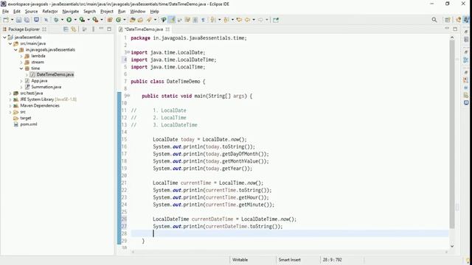Click the New Java Package icon

tap(110, 20)
